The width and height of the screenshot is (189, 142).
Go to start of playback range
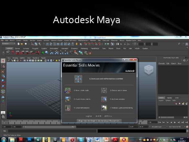(x=160, y=123)
